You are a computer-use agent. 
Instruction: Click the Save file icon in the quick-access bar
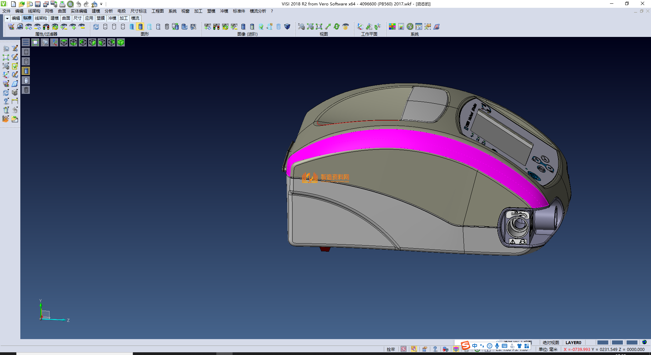click(38, 4)
